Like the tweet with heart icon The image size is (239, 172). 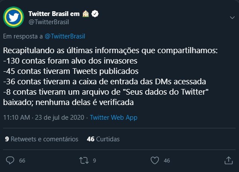pos(155,160)
